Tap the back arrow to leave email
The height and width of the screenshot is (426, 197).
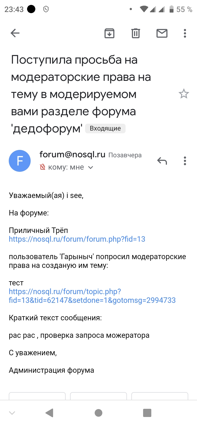tap(15, 33)
